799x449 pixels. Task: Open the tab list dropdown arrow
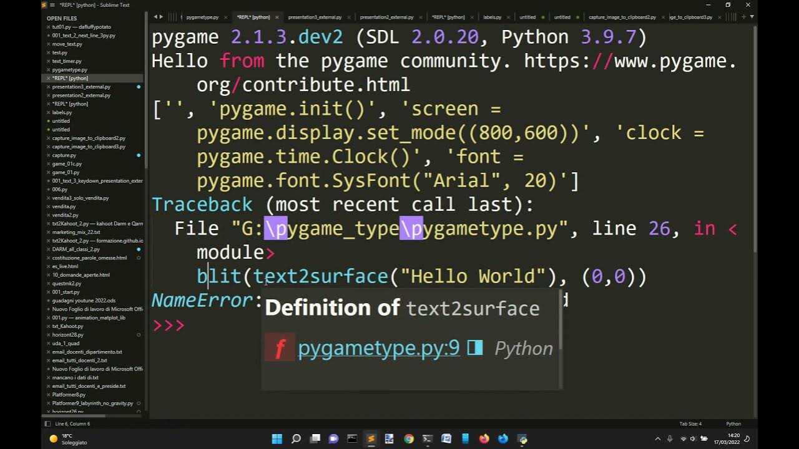(x=752, y=17)
